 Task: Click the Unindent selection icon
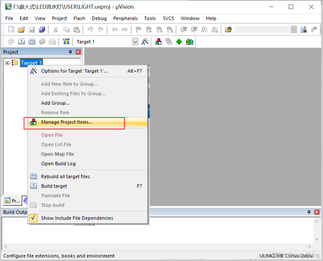(x=194, y=29)
